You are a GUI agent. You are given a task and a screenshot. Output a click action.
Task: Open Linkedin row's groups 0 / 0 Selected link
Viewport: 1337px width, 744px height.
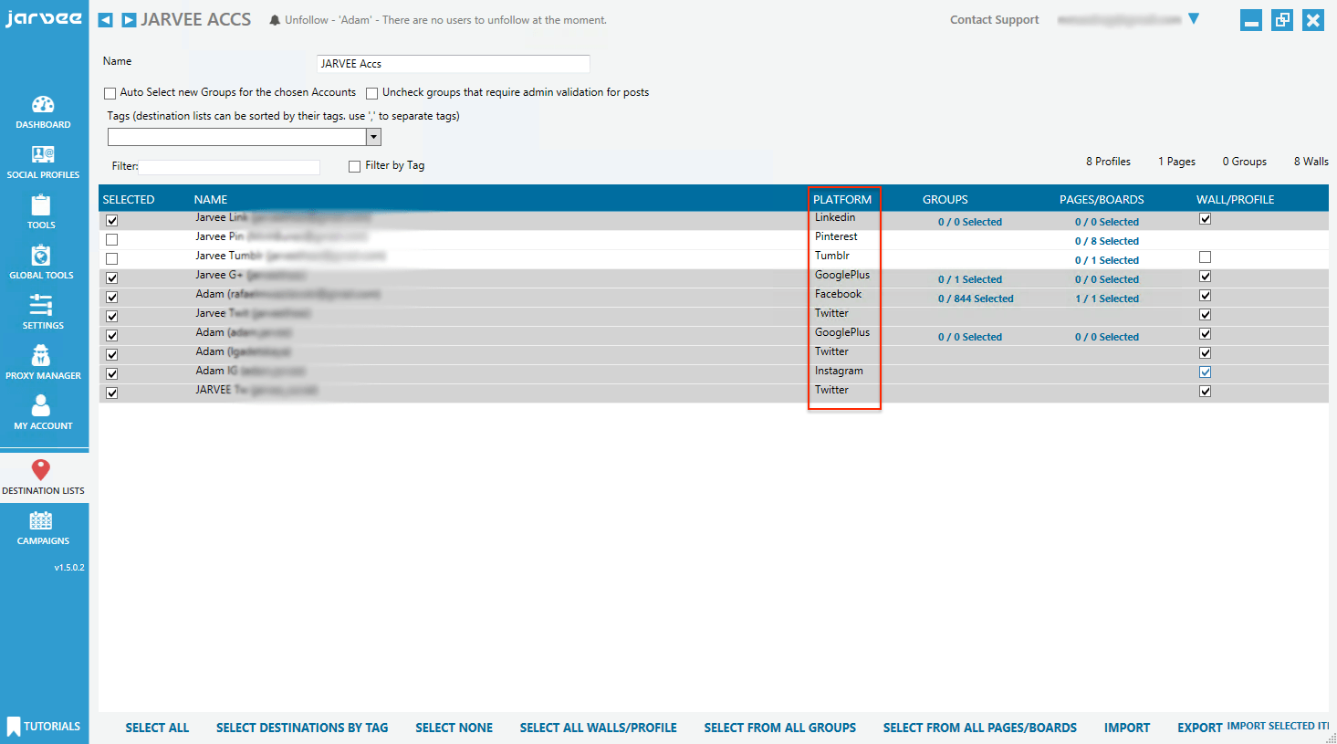970,222
